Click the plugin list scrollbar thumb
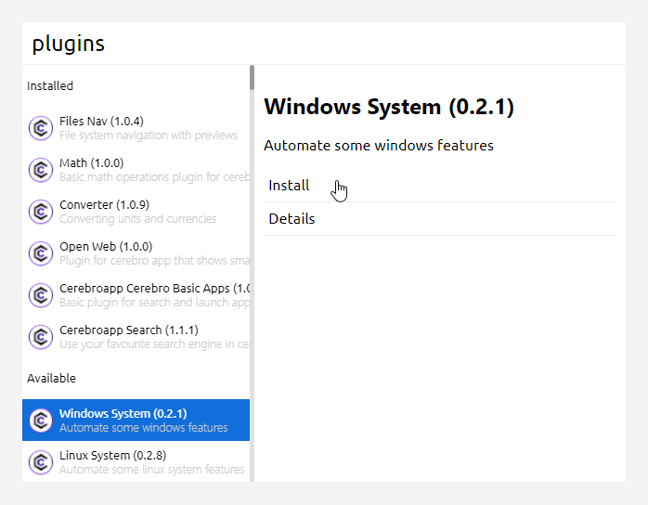 pyautogui.click(x=252, y=77)
